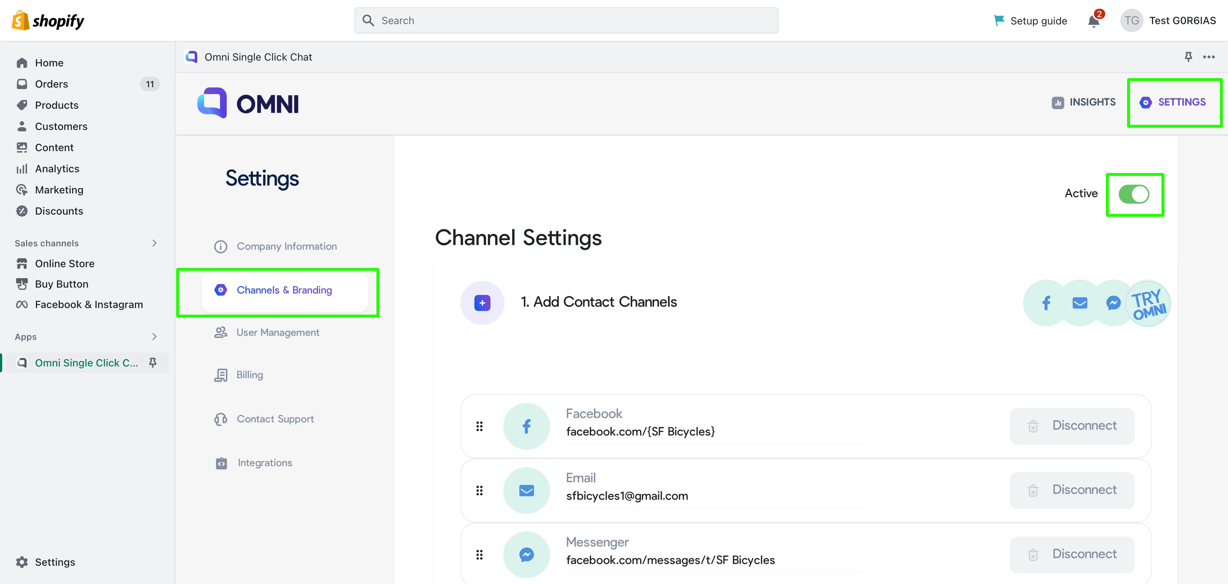Click the Shopify logo
This screenshot has height=584, width=1228.
(x=48, y=20)
